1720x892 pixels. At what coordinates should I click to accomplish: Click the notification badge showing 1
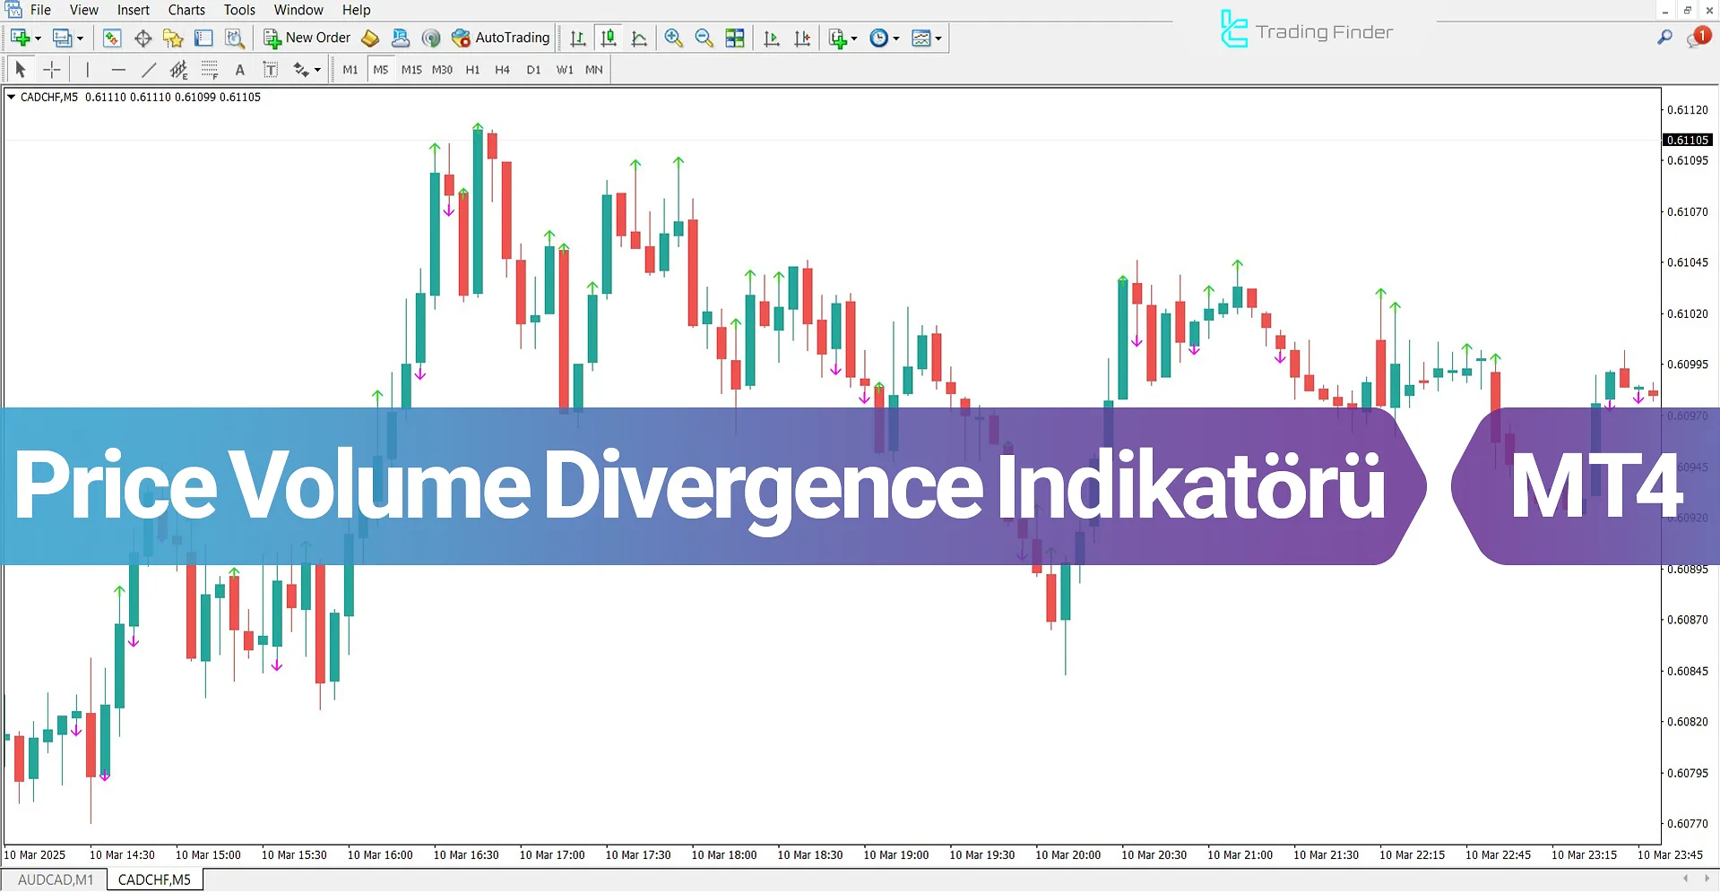(x=1700, y=36)
